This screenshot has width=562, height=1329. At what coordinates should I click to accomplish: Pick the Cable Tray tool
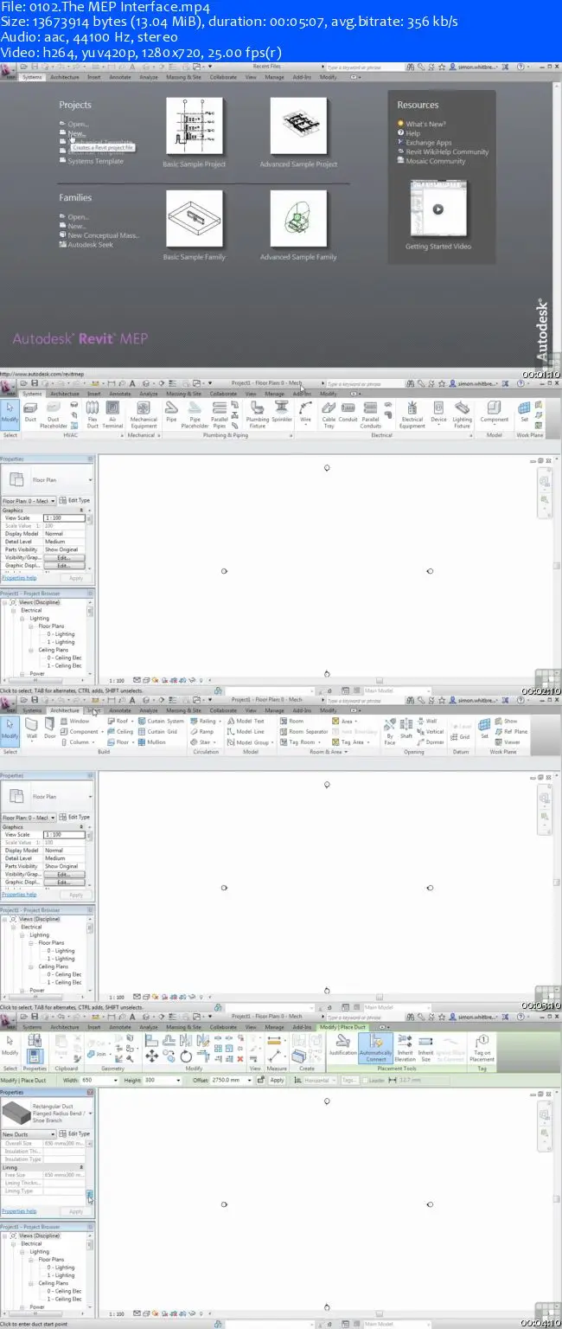(x=329, y=414)
